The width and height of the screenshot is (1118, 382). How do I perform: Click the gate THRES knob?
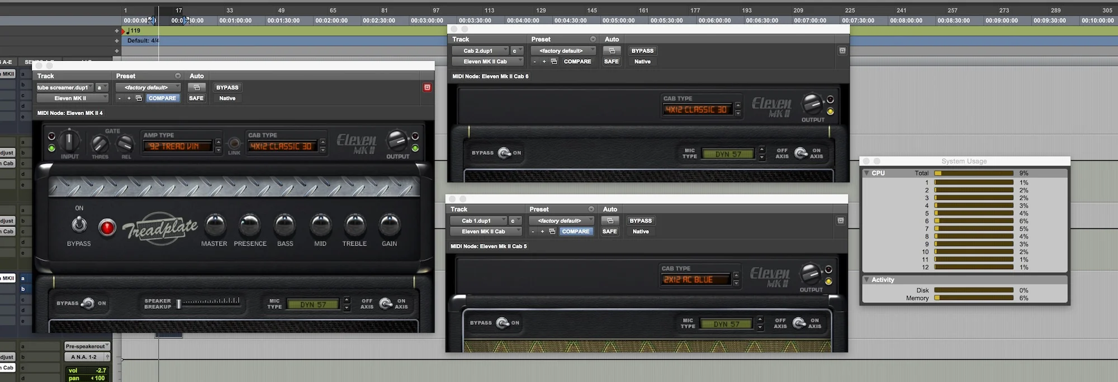[x=100, y=145]
